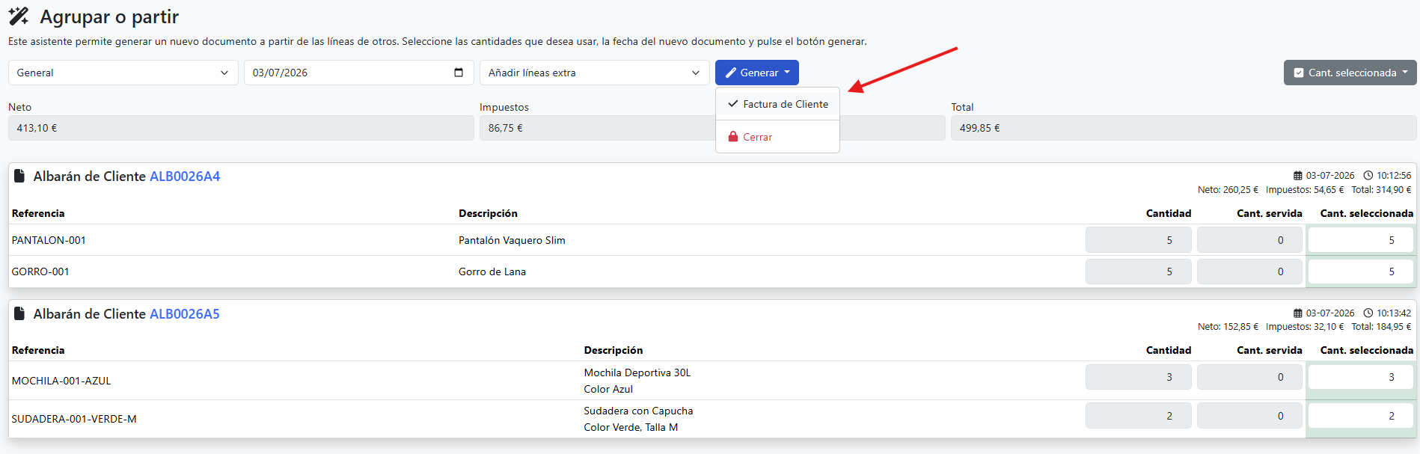Open the ALB0026A4 delivery note link
1420x454 pixels.
[x=185, y=177]
